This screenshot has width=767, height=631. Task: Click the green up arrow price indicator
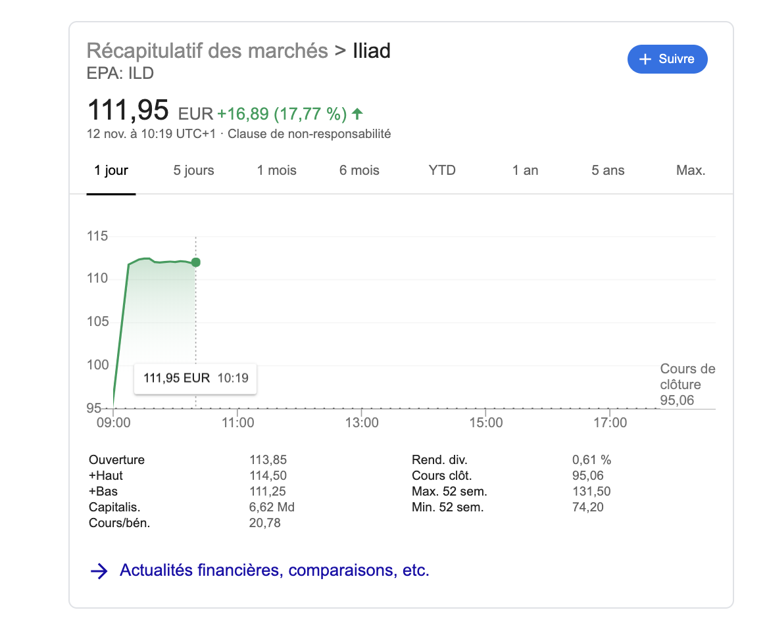pyautogui.click(x=357, y=114)
